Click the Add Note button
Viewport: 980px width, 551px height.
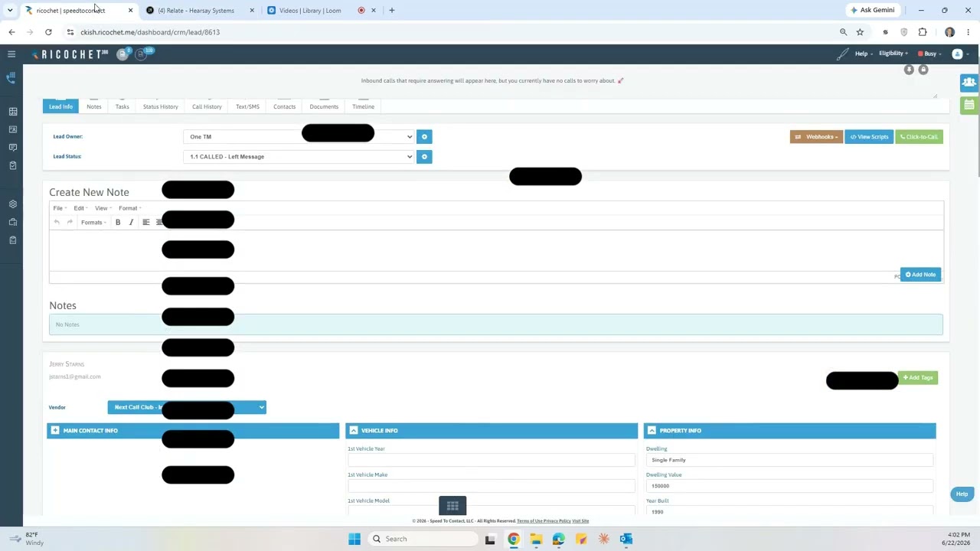[x=920, y=275]
